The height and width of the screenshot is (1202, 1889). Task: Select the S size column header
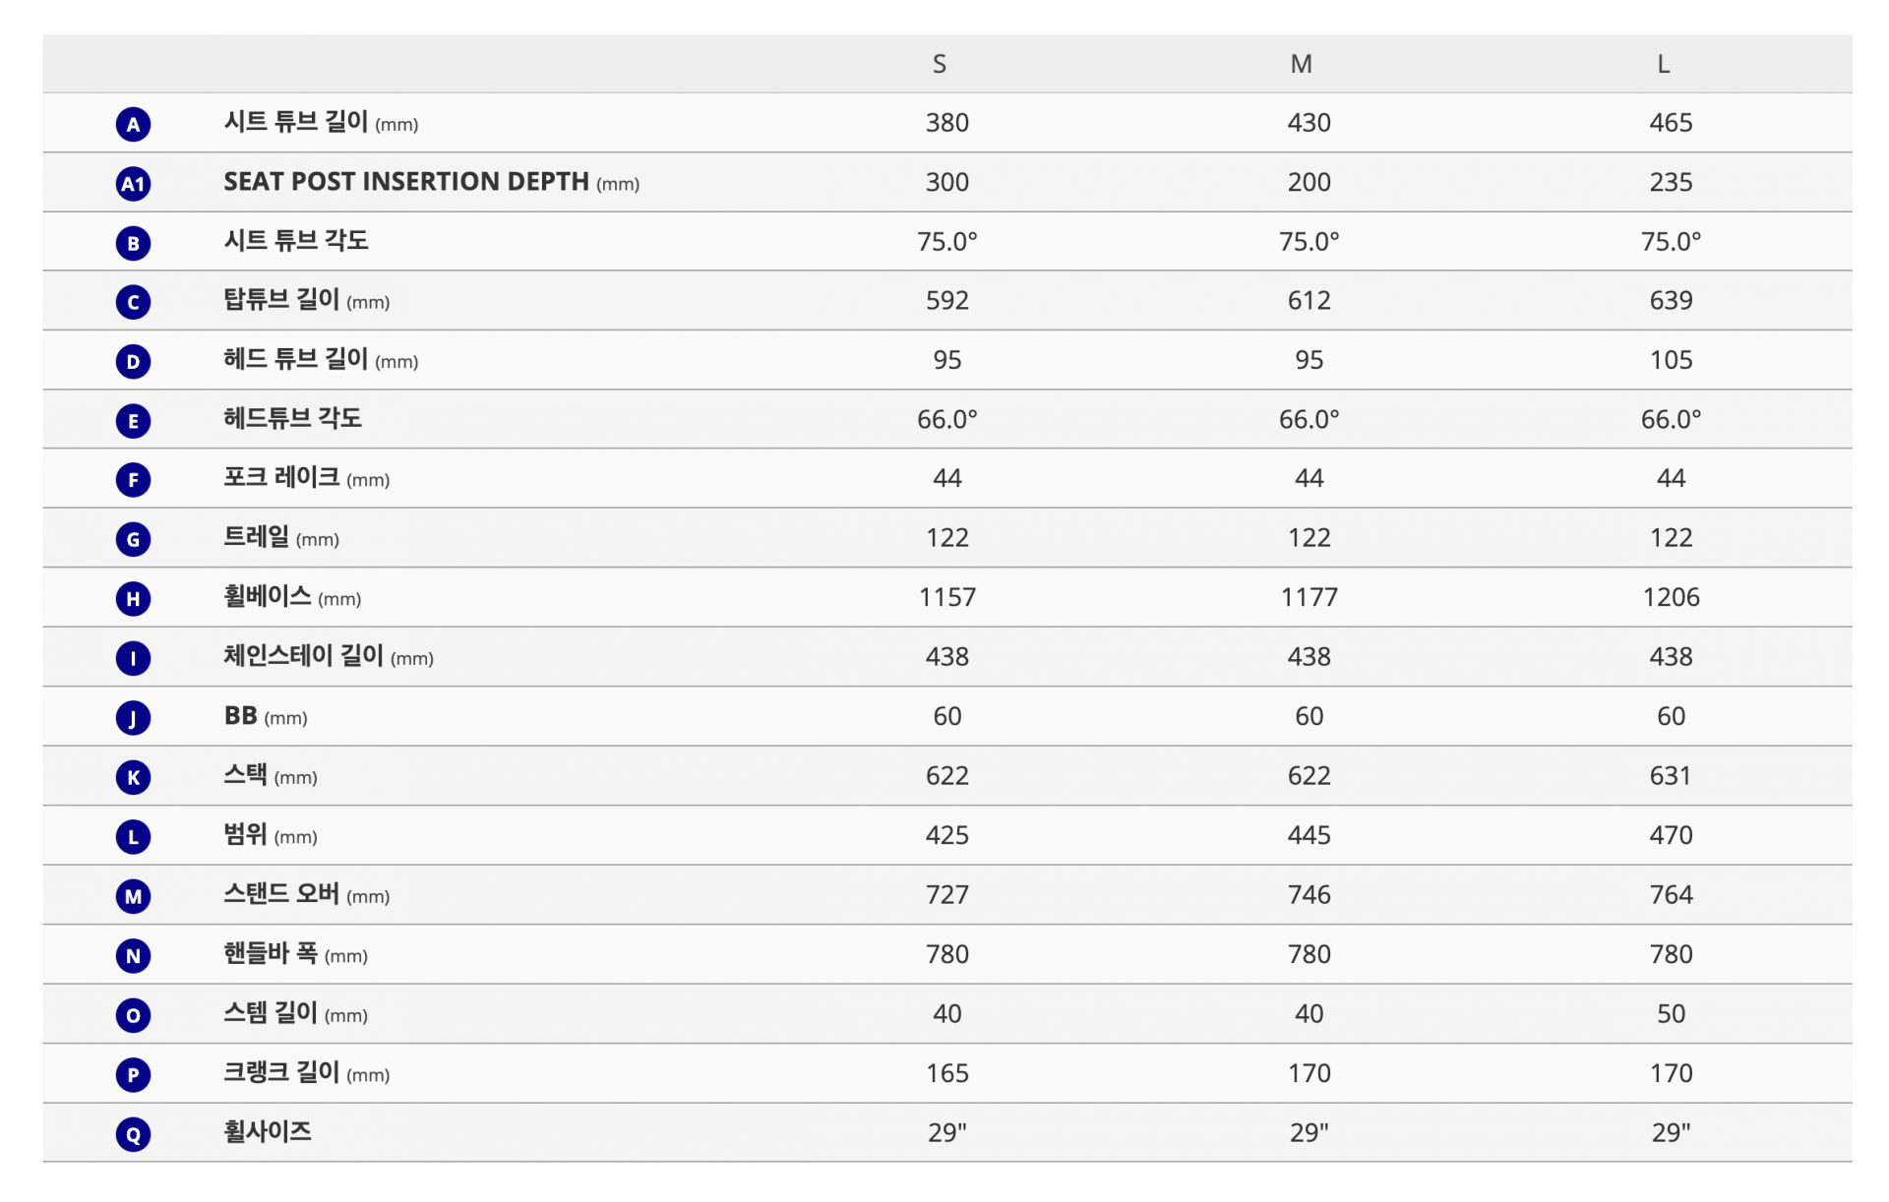click(940, 64)
